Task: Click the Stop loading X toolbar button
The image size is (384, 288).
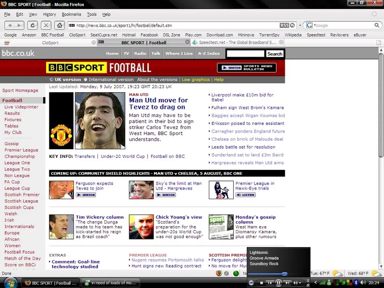Action: coord(46,25)
